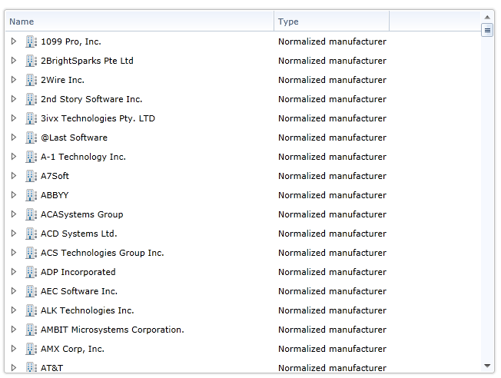501x378 pixels.
Task: Expand ACS Technologies Group Inc. entry
Action: click(x=13, y=253)
